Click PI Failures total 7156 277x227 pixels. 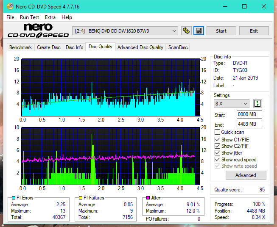(x=128, y=217)
